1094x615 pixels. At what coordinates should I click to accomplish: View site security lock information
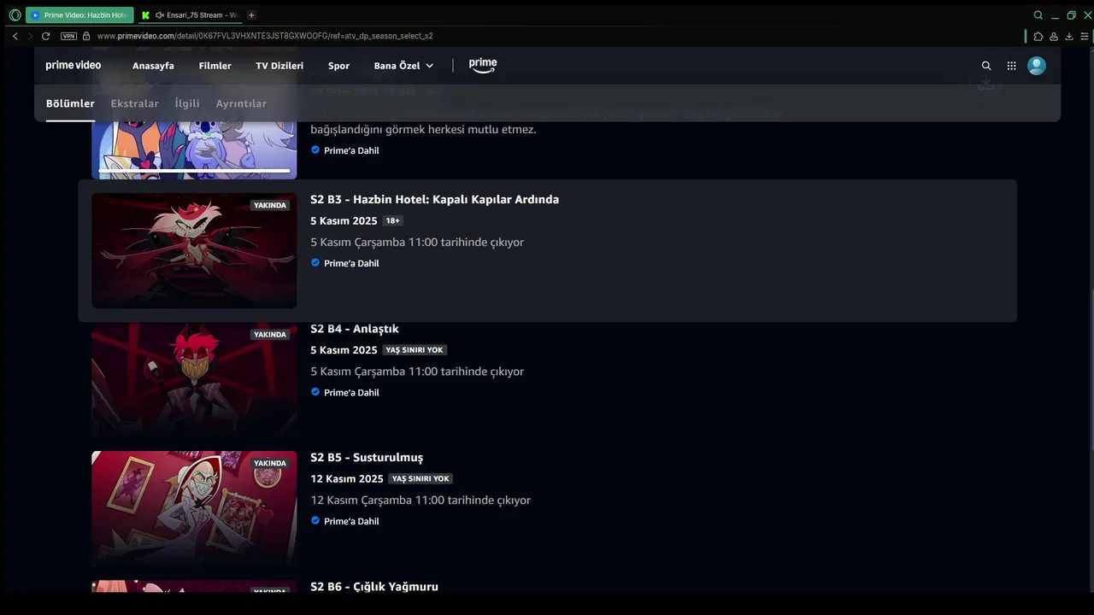(x=86, y=36)
